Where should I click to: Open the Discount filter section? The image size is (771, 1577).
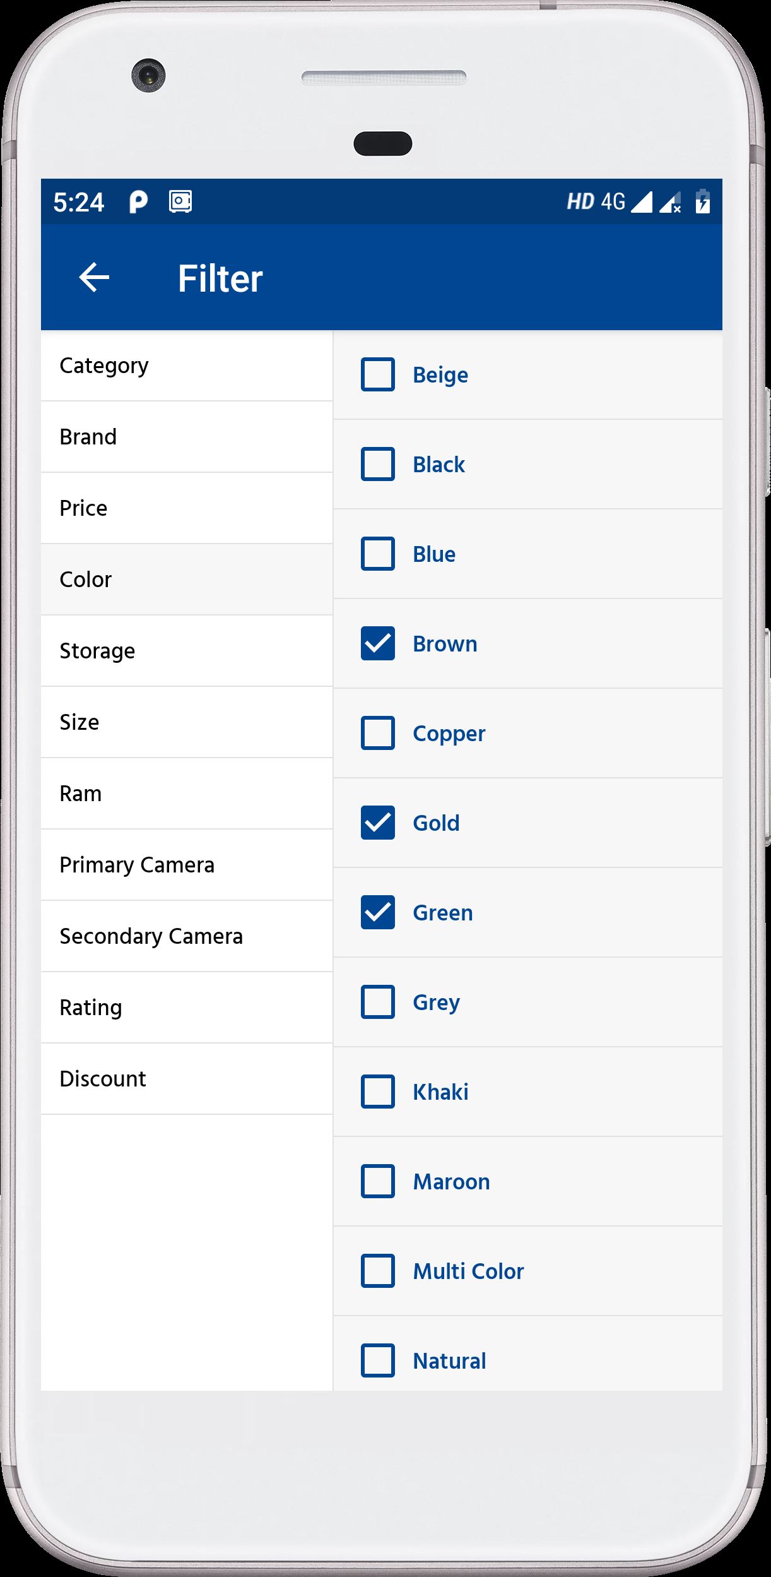tap(103, 1079)
